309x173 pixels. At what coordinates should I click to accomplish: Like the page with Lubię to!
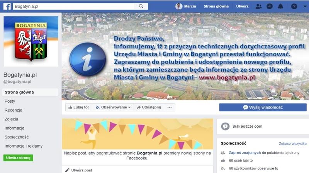pyautogui.click(x=79, y=107)
